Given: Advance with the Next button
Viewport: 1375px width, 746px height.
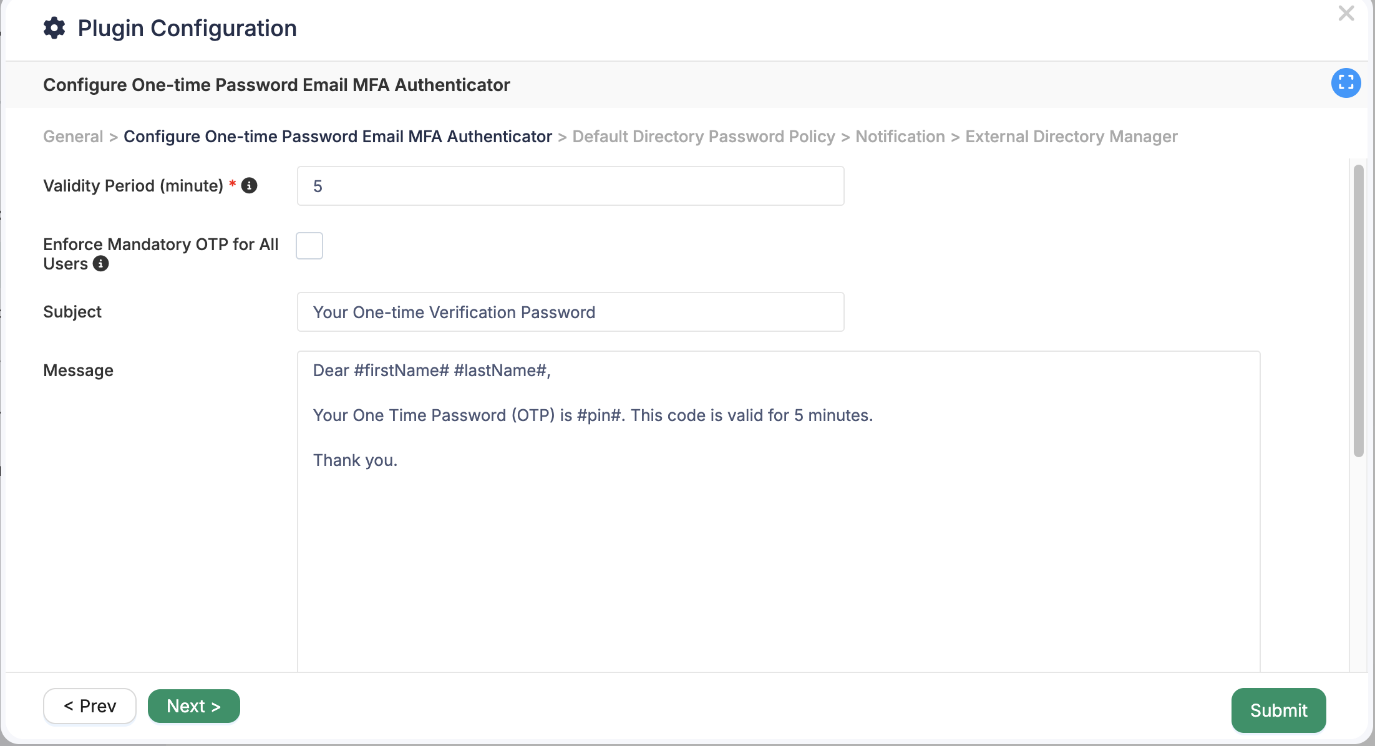Looking at the screenshot, I should [194, 706].
